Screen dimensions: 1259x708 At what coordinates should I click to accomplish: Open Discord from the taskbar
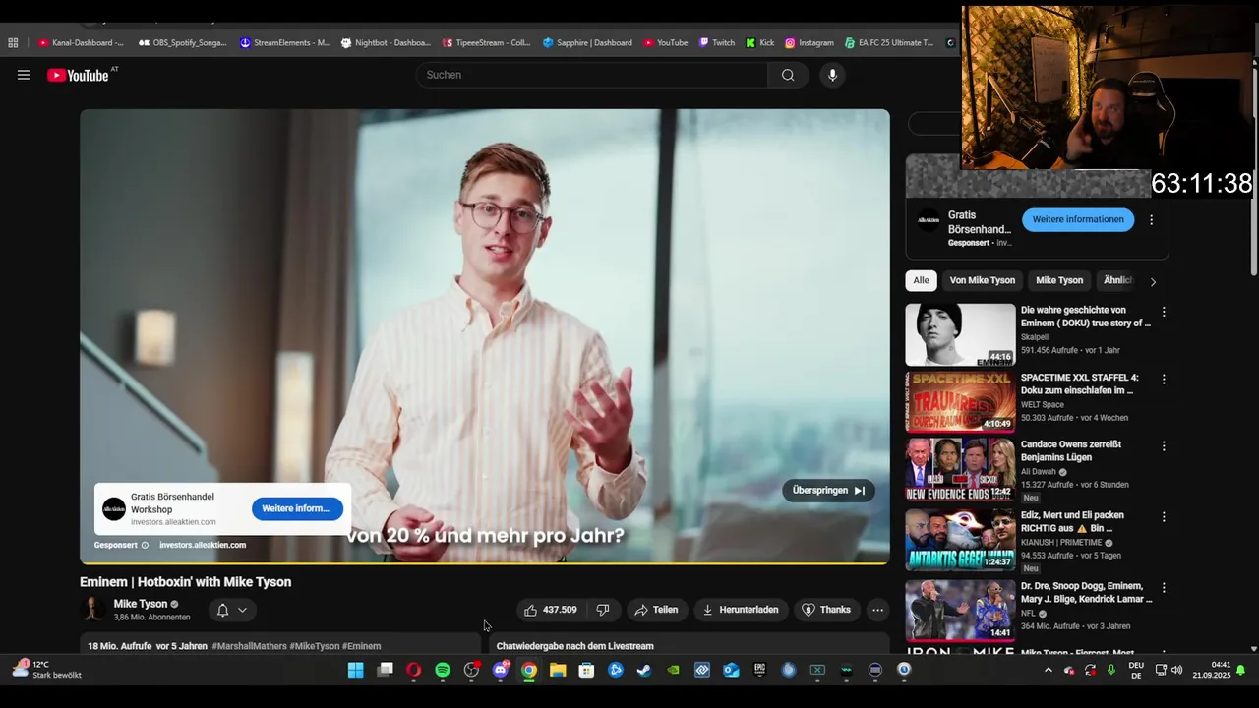[501, 670]
